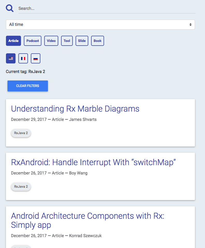Open the Understanding Rx Marble Diagrams article

point(75,109)
